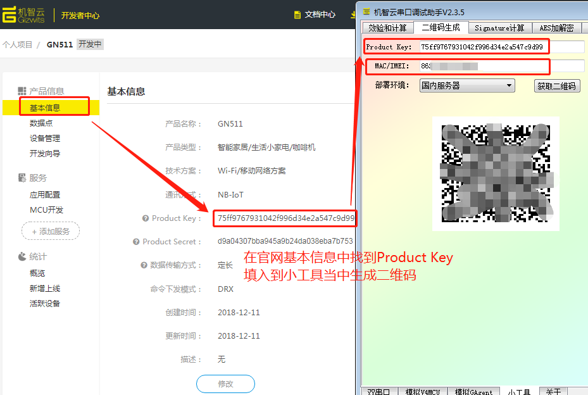The image size is (588, 395).
Task: Click the 统计 pie chart icon
Action: click(22, 256)
